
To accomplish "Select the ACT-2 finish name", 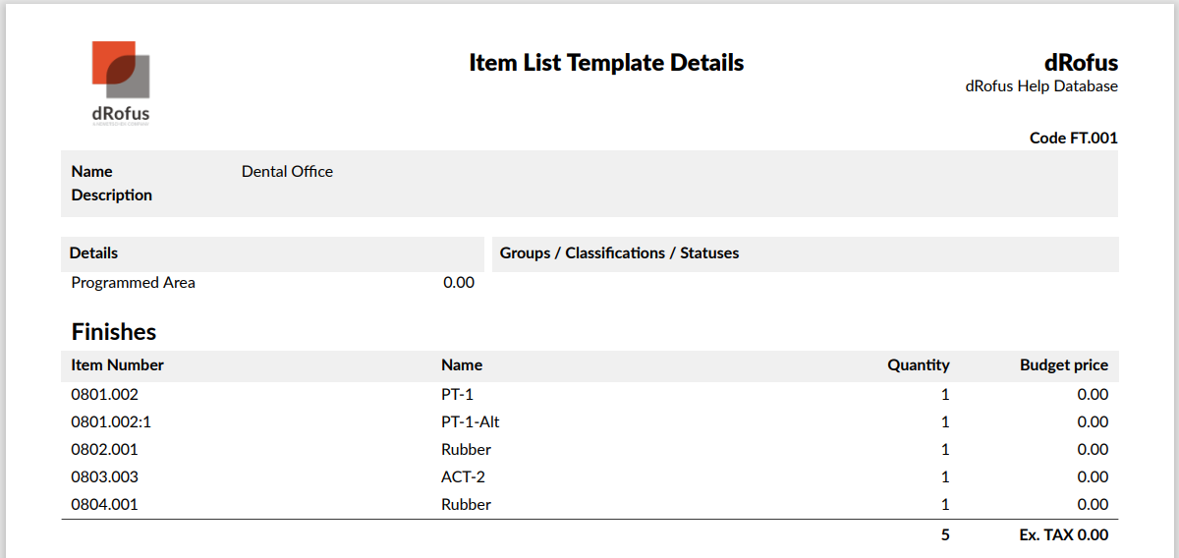I will (463, 477).
